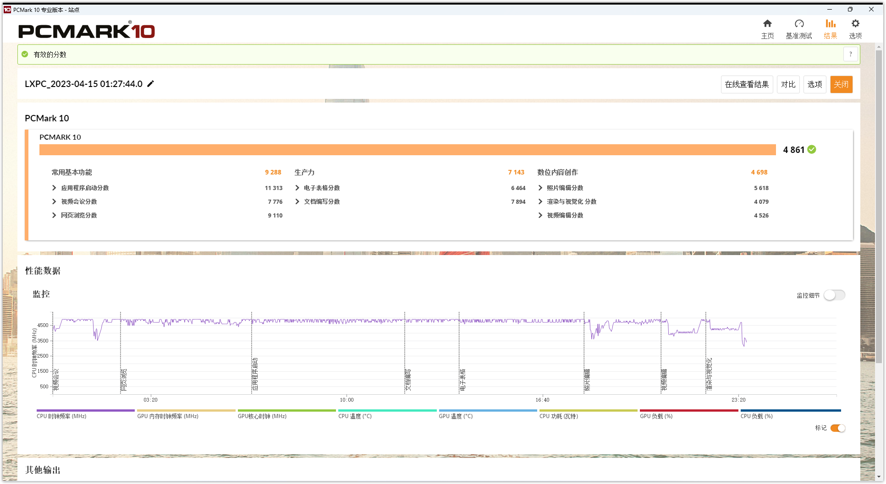Click the PCMark 10 logo

[87, 30]
